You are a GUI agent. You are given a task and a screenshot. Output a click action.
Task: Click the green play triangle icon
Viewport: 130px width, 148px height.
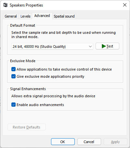(x=104, y=46)
